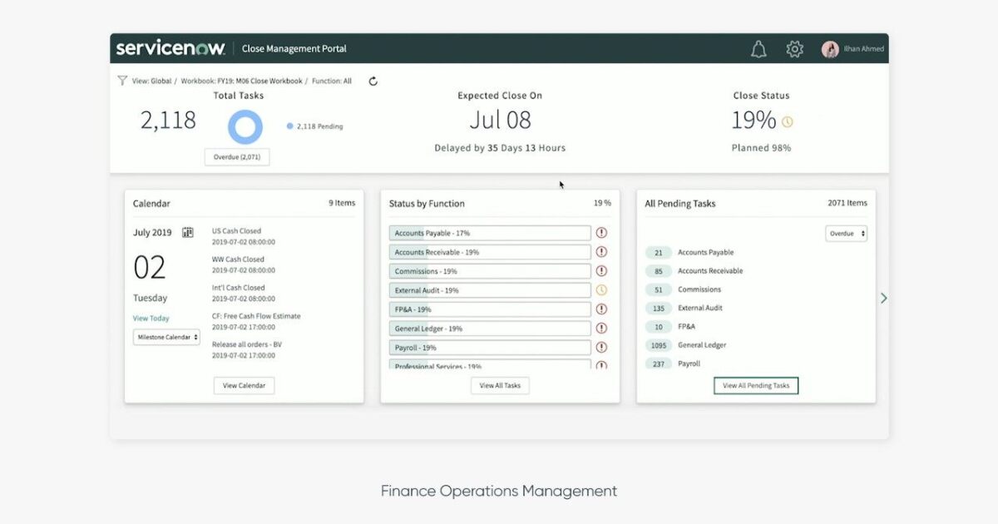The height and width of the screenshot is (524, 998).
Task: Open the notifications bell icon
Action: tap(758, 49)
